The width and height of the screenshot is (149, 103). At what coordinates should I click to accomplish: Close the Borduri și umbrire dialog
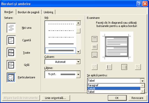point(145,4)
